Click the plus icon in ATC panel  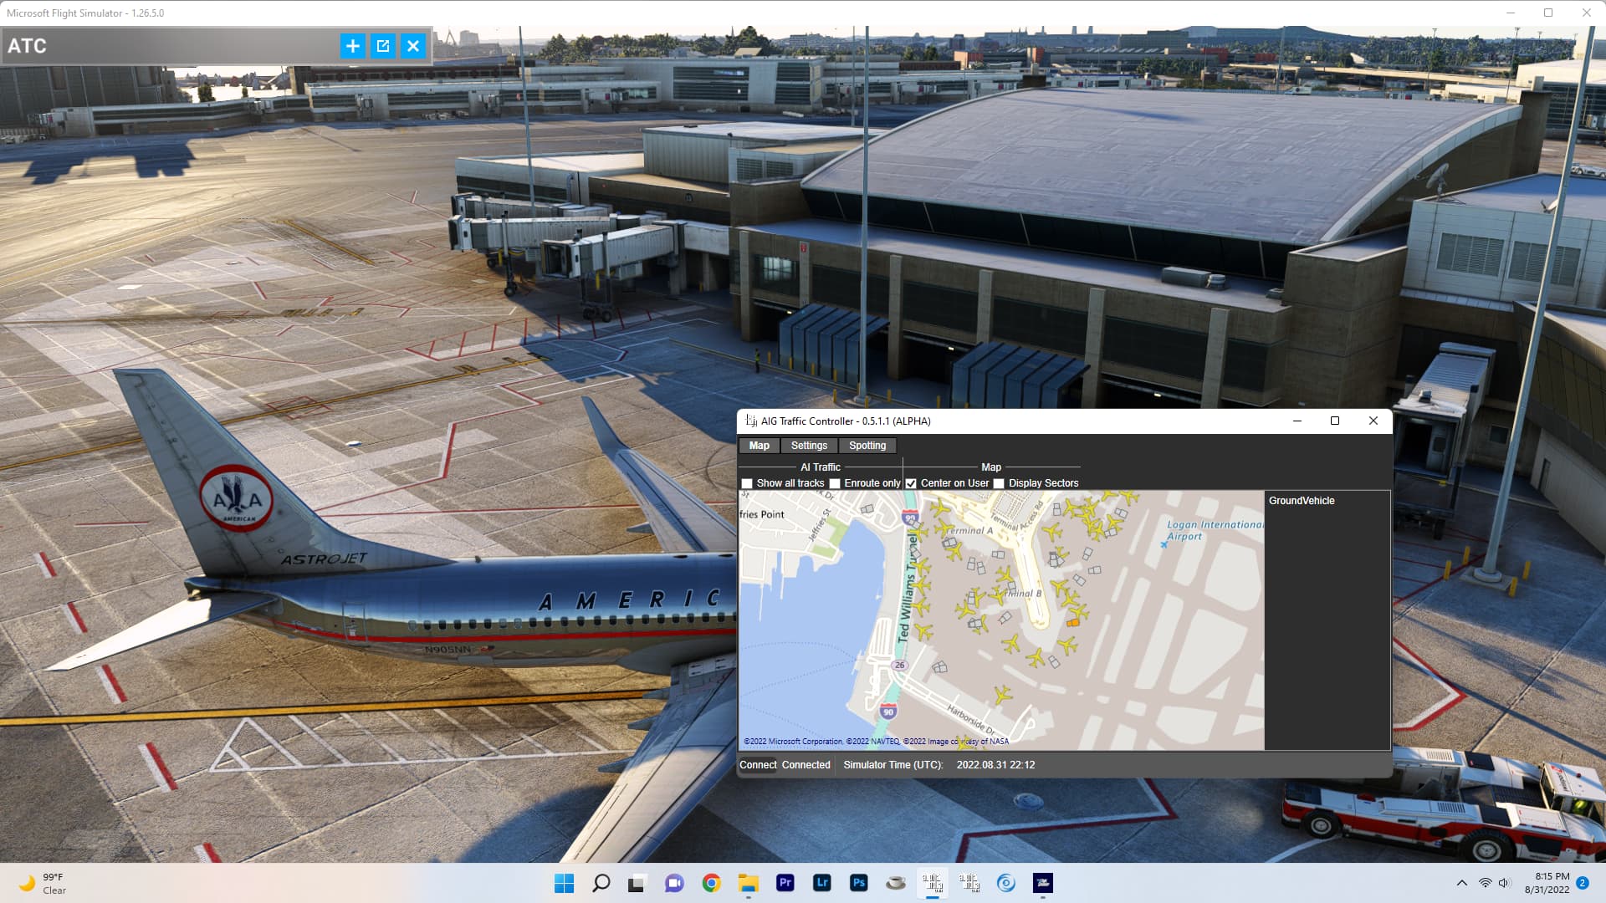point(353,46)
